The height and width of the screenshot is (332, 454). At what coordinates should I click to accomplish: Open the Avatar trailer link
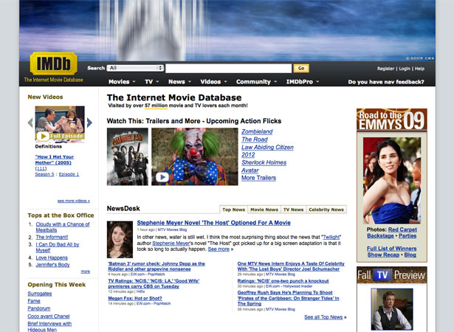[250, 170]
